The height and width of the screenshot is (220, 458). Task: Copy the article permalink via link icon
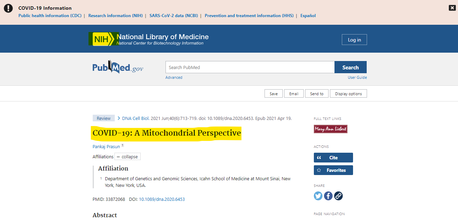(x=338, y=196)
